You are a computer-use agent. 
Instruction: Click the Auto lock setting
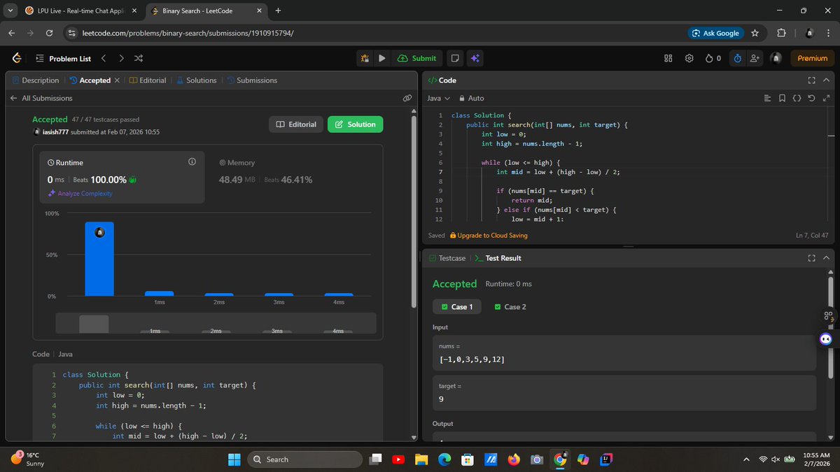pyautogui.click(x=471, y=99)
